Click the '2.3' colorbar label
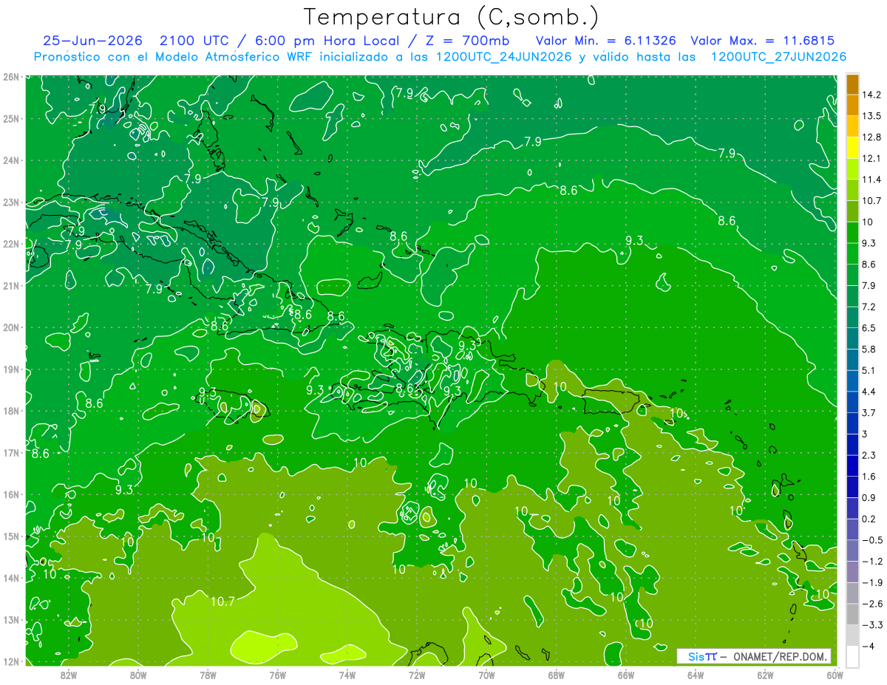887x685 pixels. (x=869, y=455)
